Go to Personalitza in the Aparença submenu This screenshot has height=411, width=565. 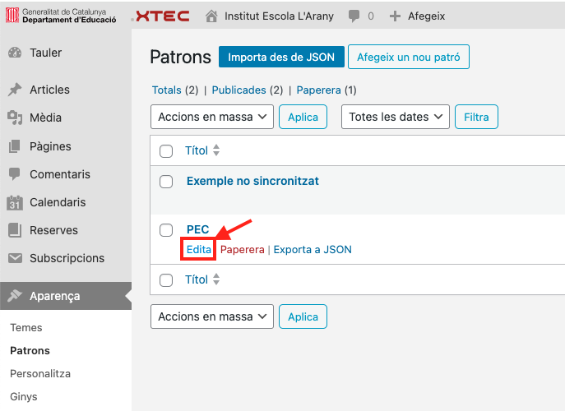pos(40,373)
